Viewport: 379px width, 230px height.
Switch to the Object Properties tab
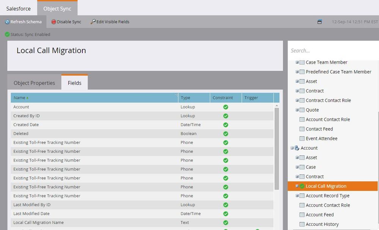click(x=34, y=83)
